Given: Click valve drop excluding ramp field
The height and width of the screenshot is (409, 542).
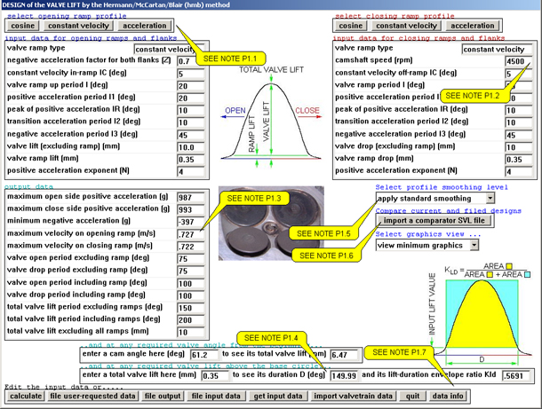Looking at the screenshot, I should coord(519,147).
